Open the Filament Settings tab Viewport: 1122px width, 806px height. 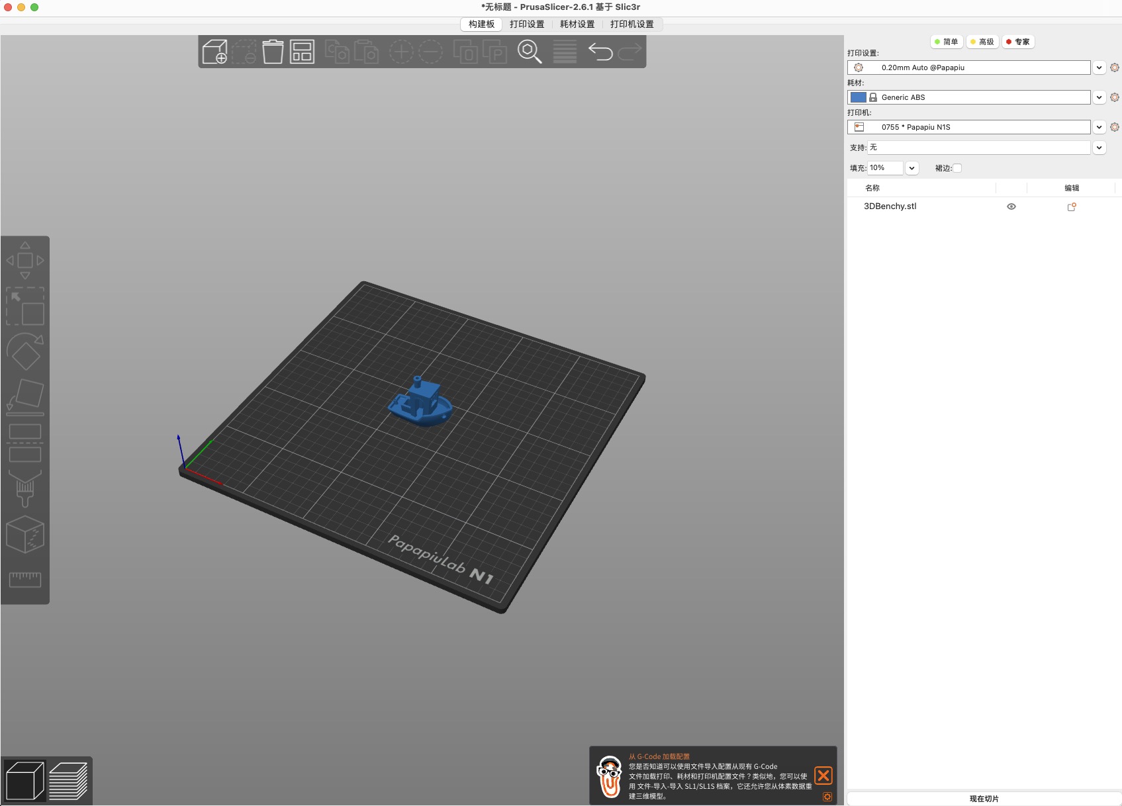(577, 24)
